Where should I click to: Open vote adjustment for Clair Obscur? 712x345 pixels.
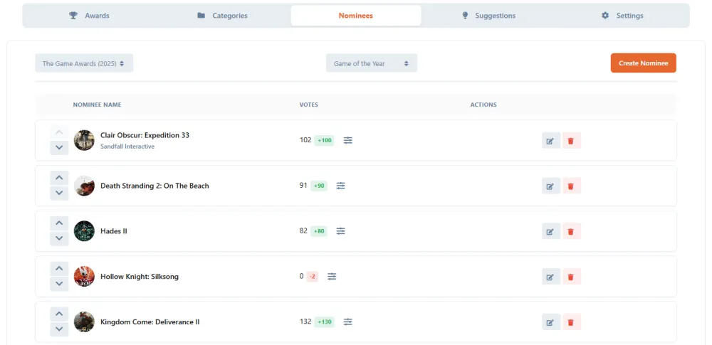point(348,140)
